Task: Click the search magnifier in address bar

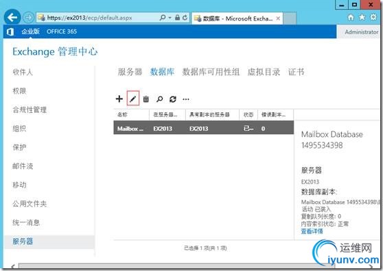Action: click(163, 18)
